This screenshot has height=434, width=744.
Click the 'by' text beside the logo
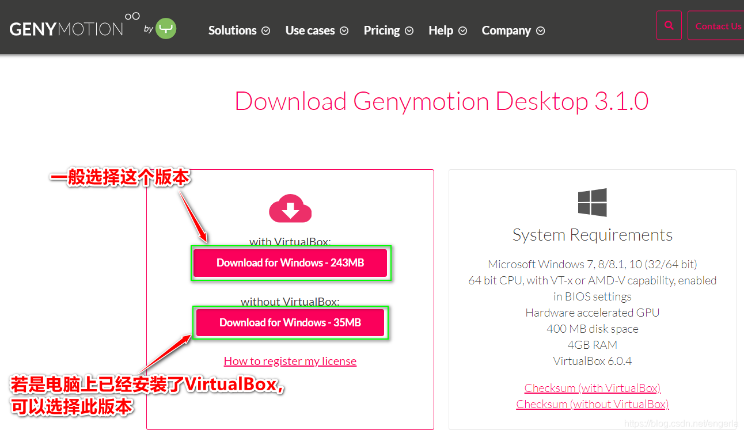coord(149,29)
